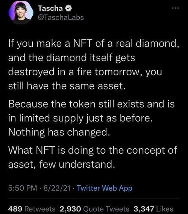View the 2,930 Quote Tweets
The height and width of the screenshot is (214, 188).
point(94,209)
